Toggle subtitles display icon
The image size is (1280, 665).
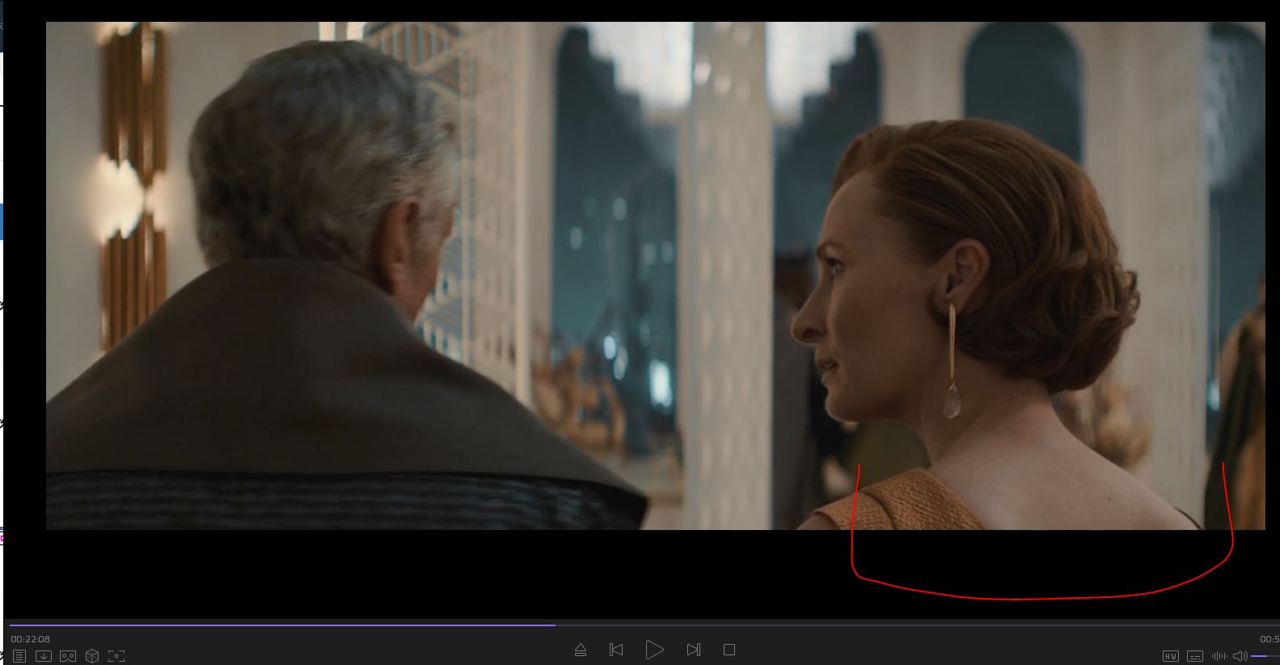point(1195,656)
